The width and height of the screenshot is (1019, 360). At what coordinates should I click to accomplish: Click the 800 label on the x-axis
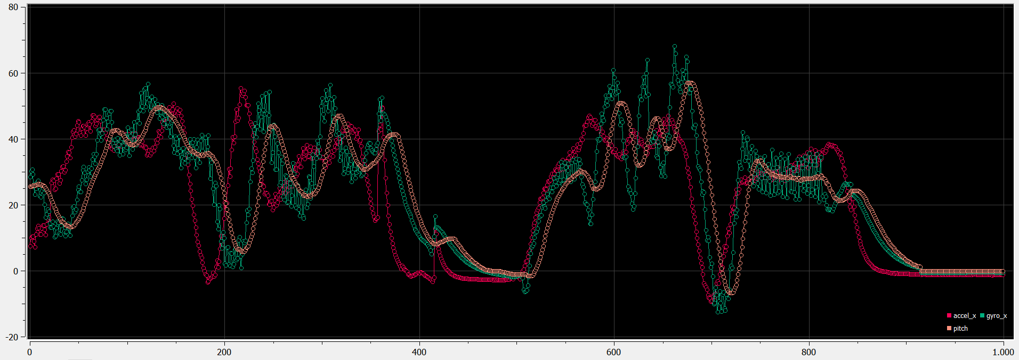point(809,352)
